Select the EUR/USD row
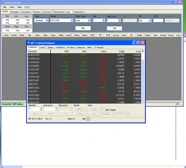This screenshot has width=186, height=168. [x=84, y=77]
